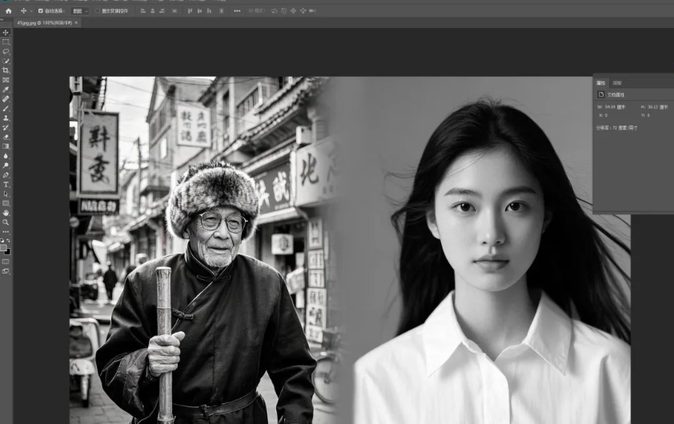Click the 3D roll mode icon

coord(283,10)
